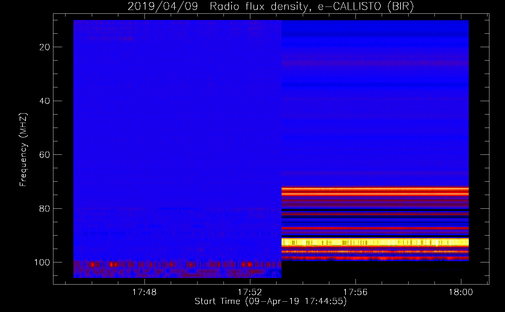Click the orange-red band near 74 MHz
Image resolution: width=505 pixels, height=312 pixels.
[375, 192]
